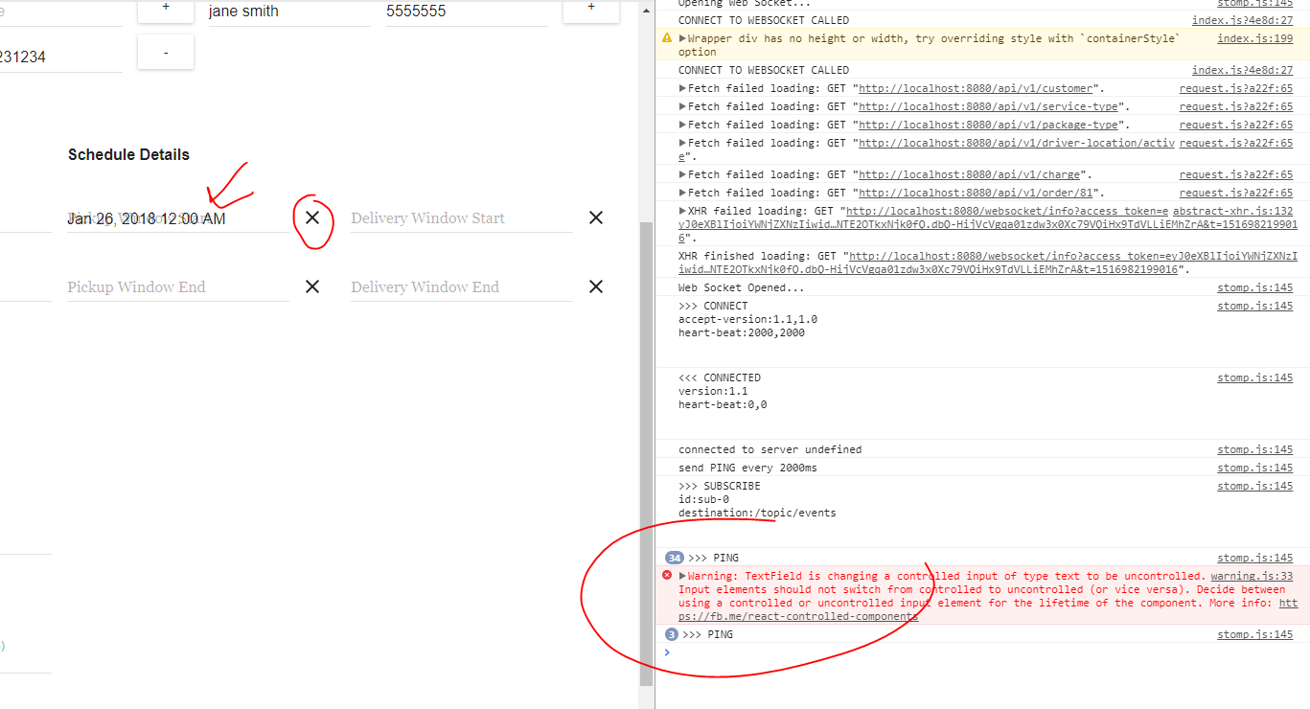Image resolution: width=1310 pixels, height=709 pixels.
Task: Expand the XHR failed loading entry
Action: click(x=682, y=211)
